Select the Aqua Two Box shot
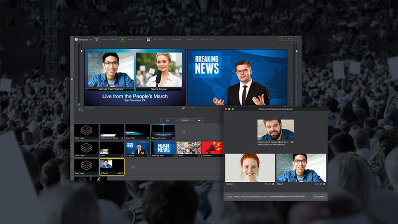The width and height of the screenshot is (398, 224). pyautogui.click(x=163, y=131)
